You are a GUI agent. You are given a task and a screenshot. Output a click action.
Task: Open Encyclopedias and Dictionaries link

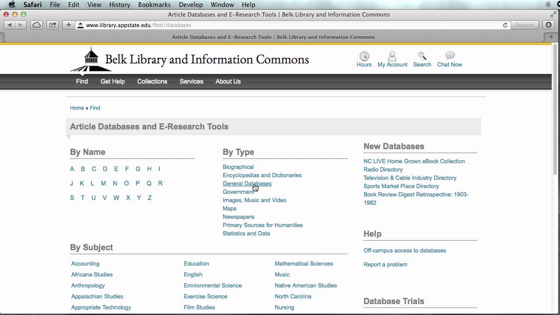point(262,175)
